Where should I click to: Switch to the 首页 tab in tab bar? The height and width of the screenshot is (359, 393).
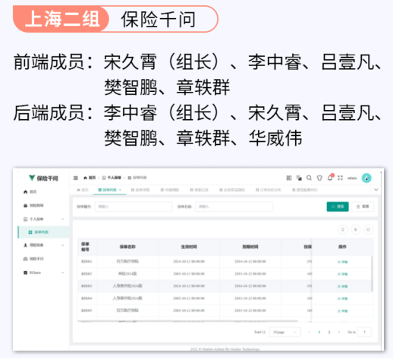click(83, 190)
